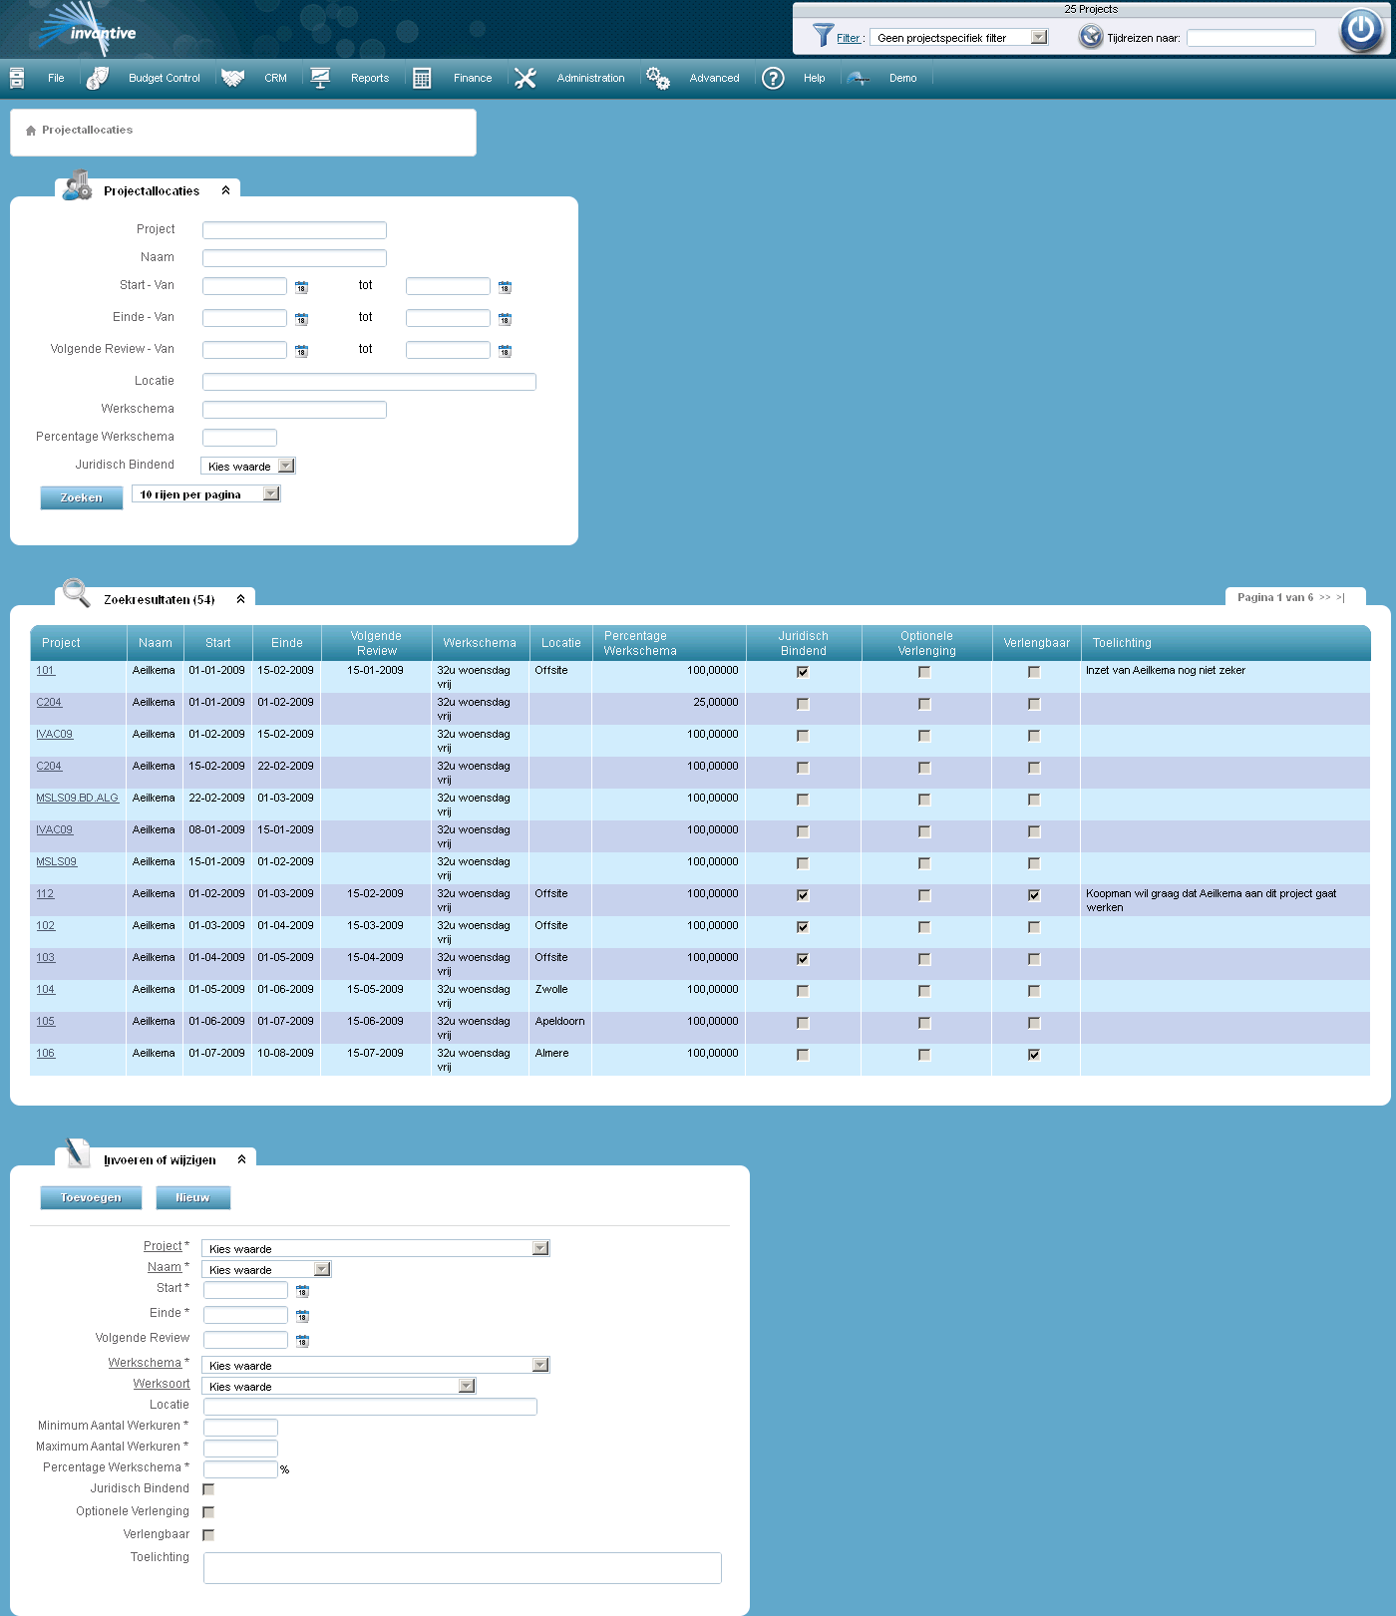This screenshot has width=1396, height=1616.
Task: Open project link IVAC09 starting 01-02-2009
Action: click(55, 734)
